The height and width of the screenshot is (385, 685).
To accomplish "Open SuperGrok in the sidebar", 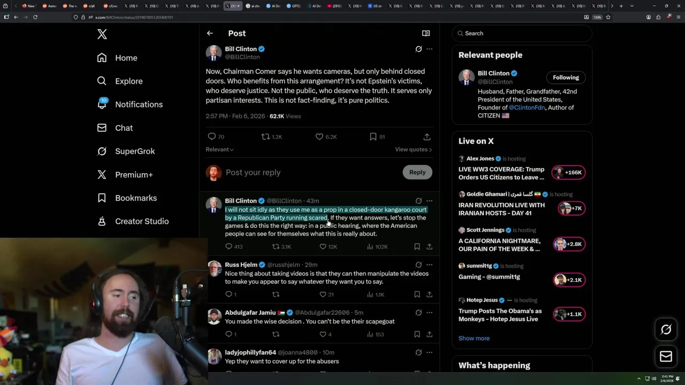I will [126, 151].
